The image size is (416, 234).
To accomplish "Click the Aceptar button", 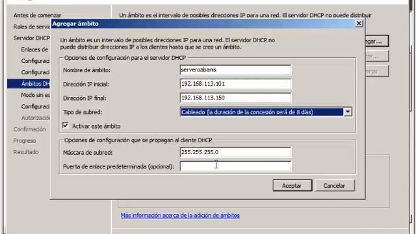I will (292, 185).
